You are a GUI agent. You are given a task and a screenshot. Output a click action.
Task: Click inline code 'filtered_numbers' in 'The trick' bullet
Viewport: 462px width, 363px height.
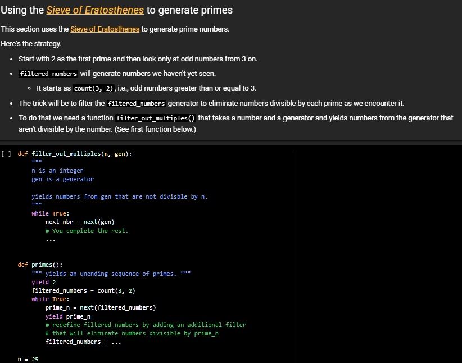click(136, 104)
